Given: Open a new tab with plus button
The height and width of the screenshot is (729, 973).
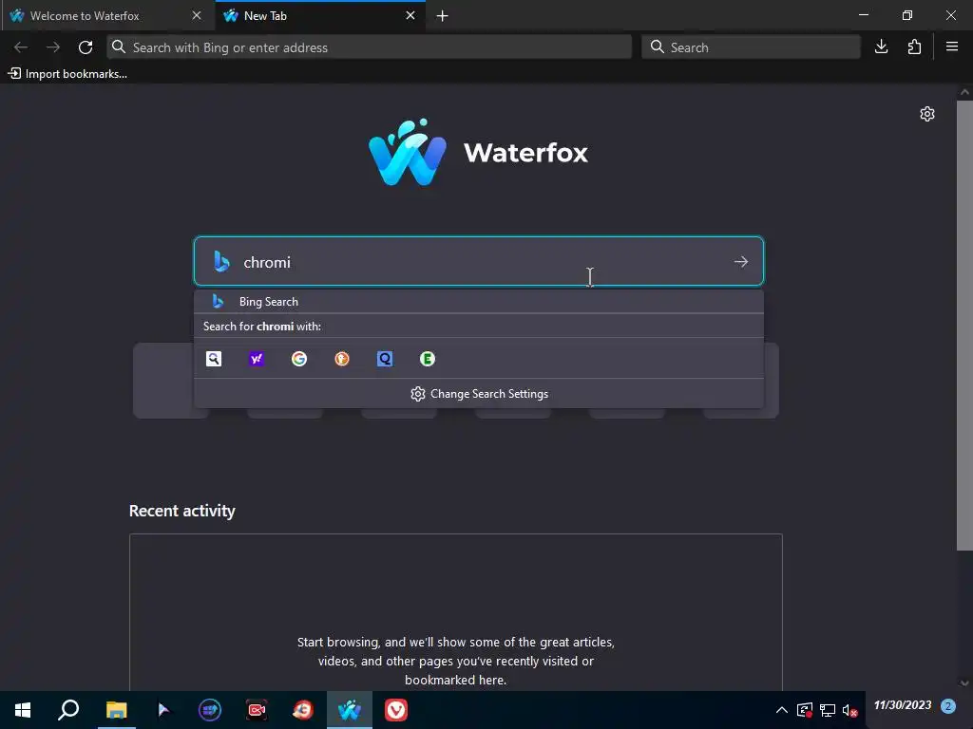Looking at the screenshot, I should click(x=443, y=16).
